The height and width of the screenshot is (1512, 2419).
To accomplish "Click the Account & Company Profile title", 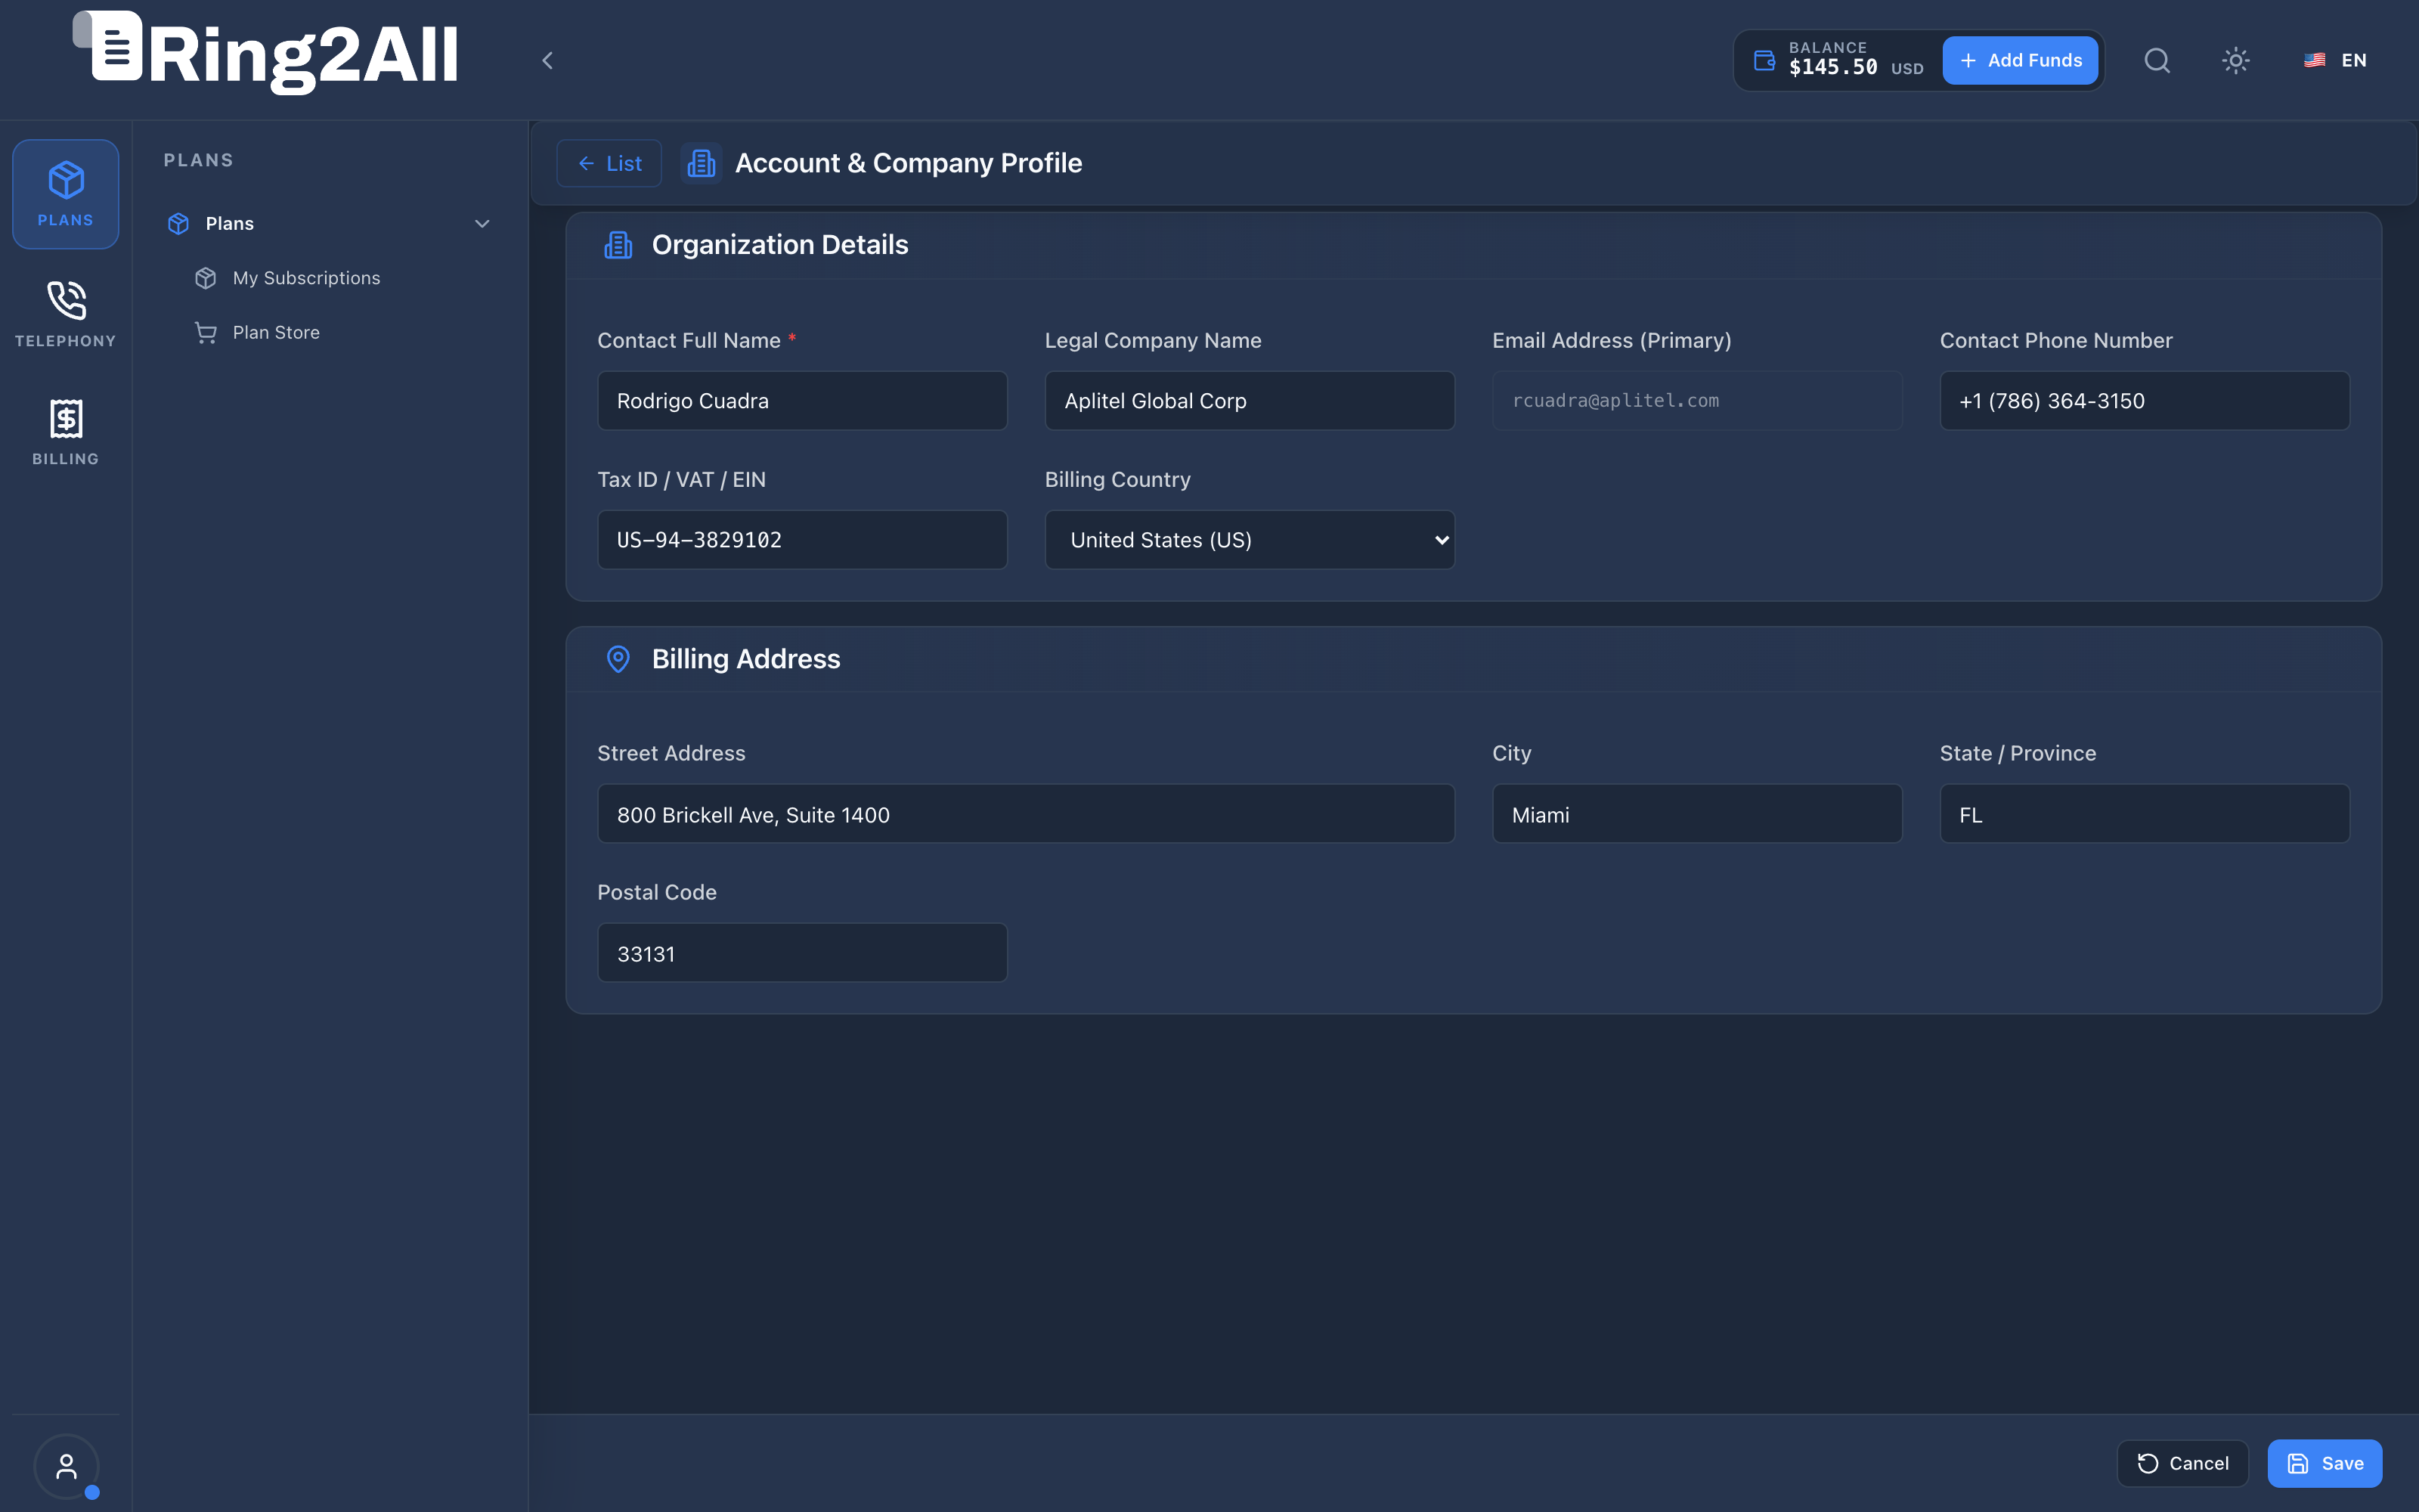I will pos(908,163).
